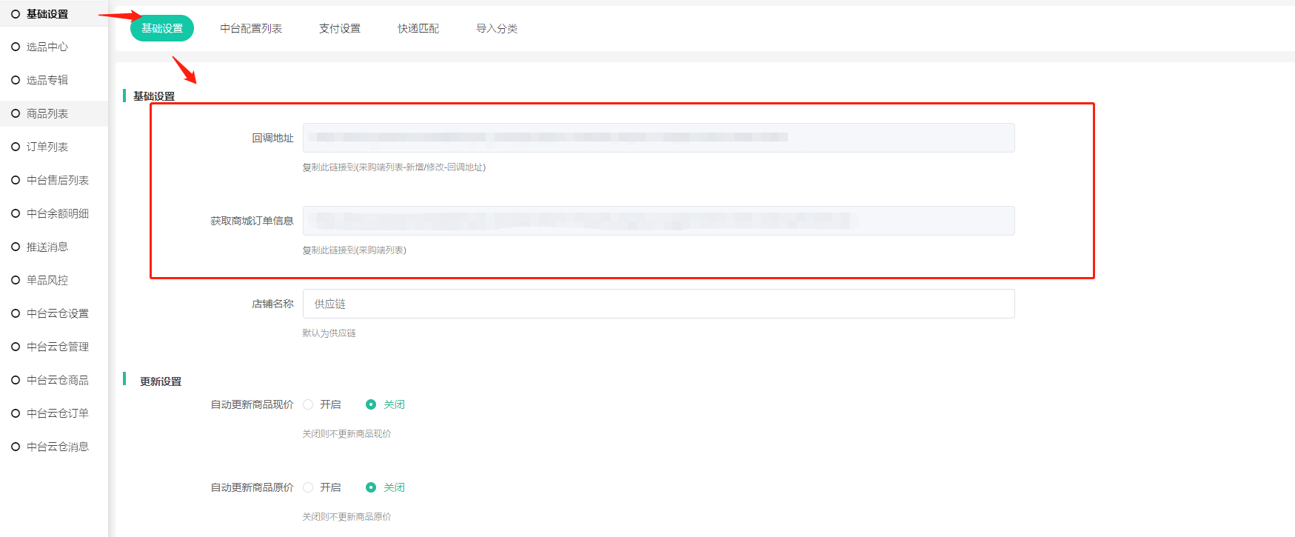Click circle icon next to 单品风控

tap(16, 280)
